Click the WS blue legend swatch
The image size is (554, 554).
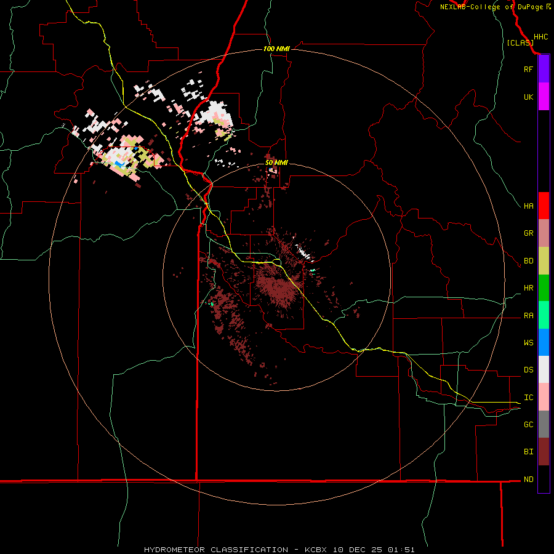[544, 342]
